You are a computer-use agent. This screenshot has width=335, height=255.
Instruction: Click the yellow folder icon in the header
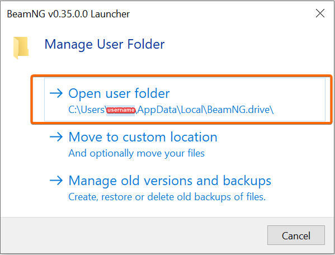pos(21,48)
